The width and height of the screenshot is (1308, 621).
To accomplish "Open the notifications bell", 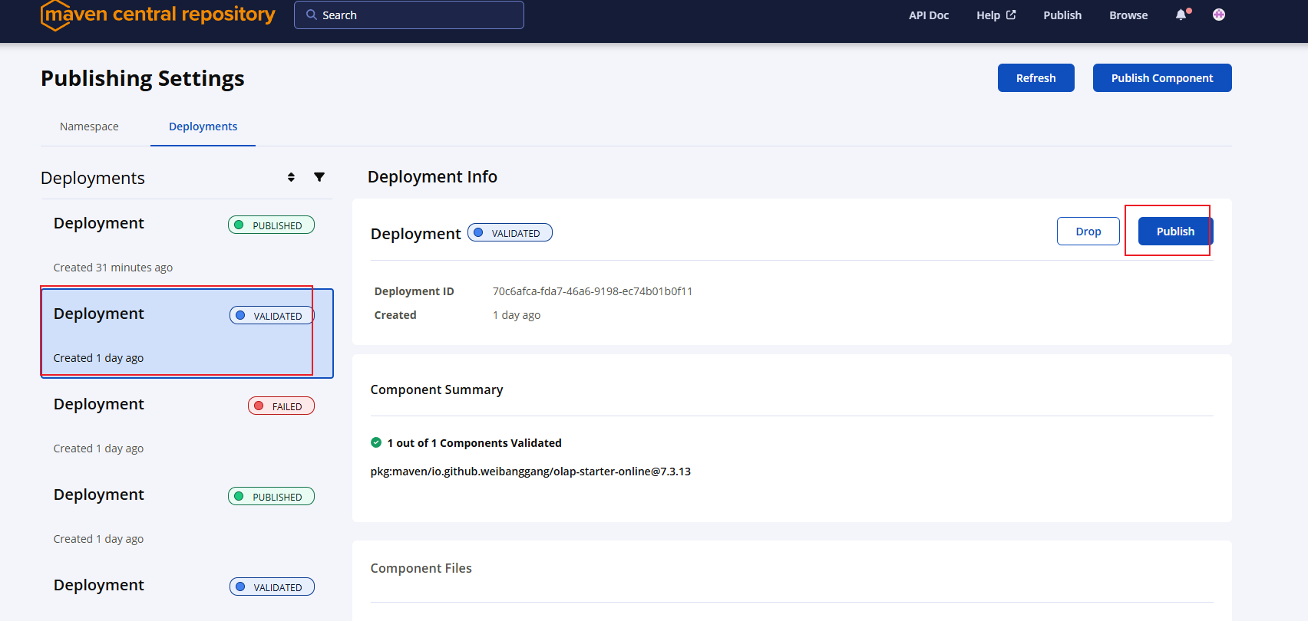I will [1182, 15].
